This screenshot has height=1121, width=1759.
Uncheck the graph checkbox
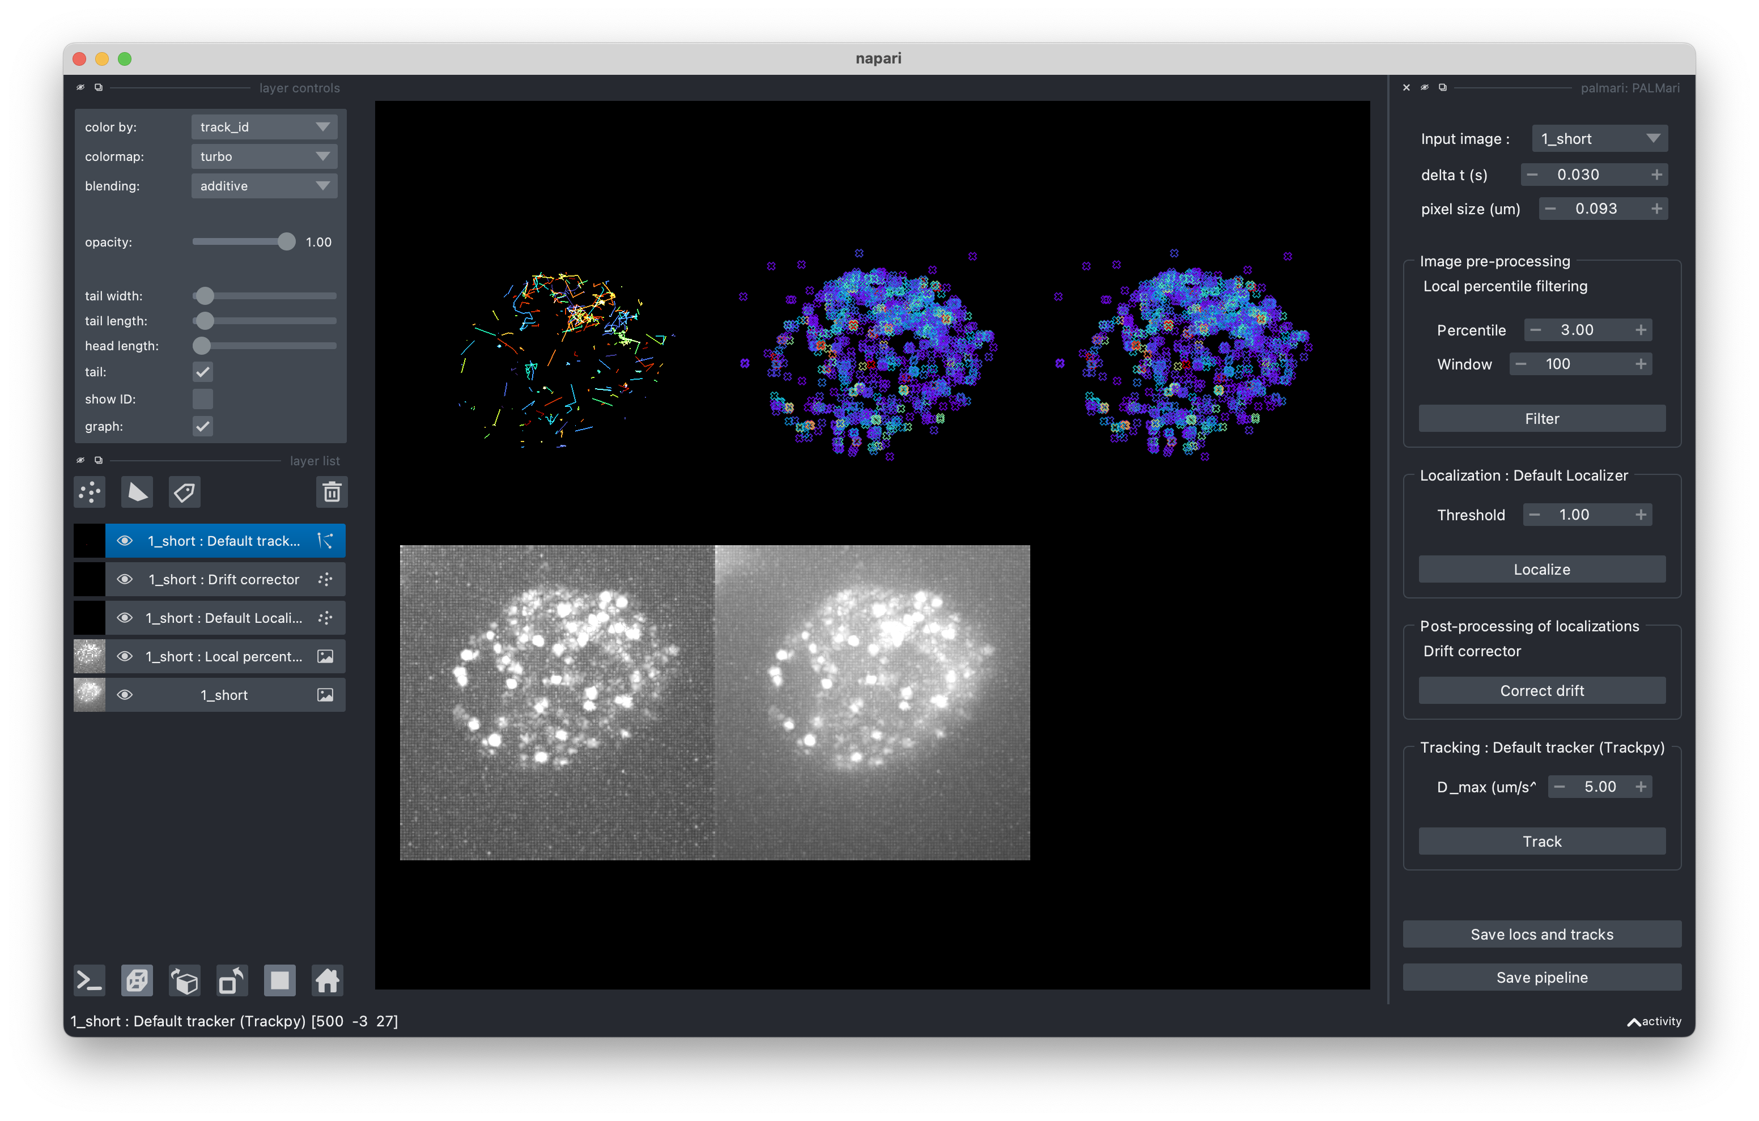pos(202,426)
